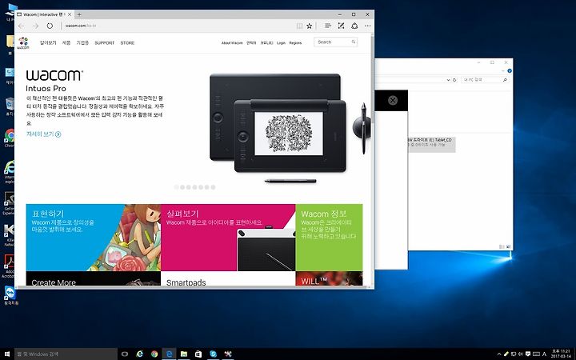
Task: Click the search magnifier icon on Wacom site
Action: coord(354,42)
